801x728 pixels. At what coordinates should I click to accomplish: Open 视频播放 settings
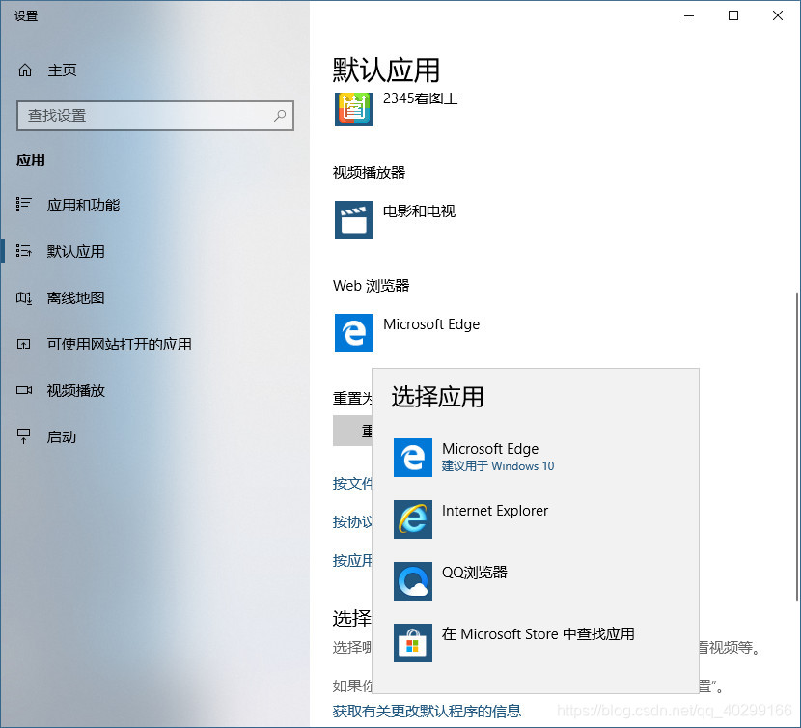[75, 391]
